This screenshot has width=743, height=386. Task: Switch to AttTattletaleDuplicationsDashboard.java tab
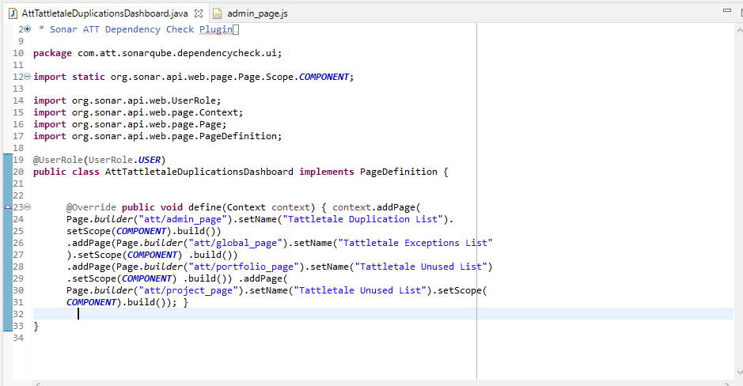click(104, 13)
